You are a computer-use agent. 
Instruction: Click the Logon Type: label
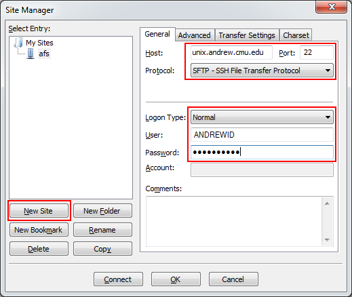165,117
